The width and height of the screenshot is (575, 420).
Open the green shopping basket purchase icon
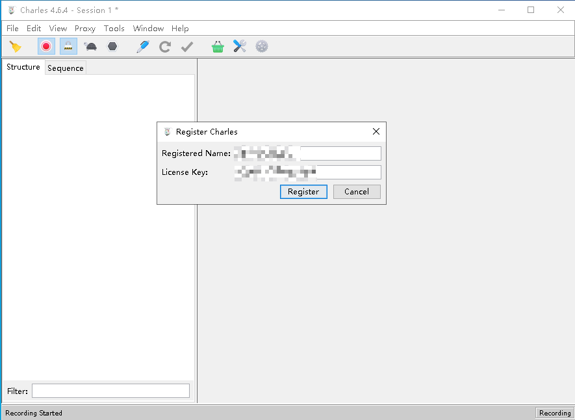(x=218, y=47)
